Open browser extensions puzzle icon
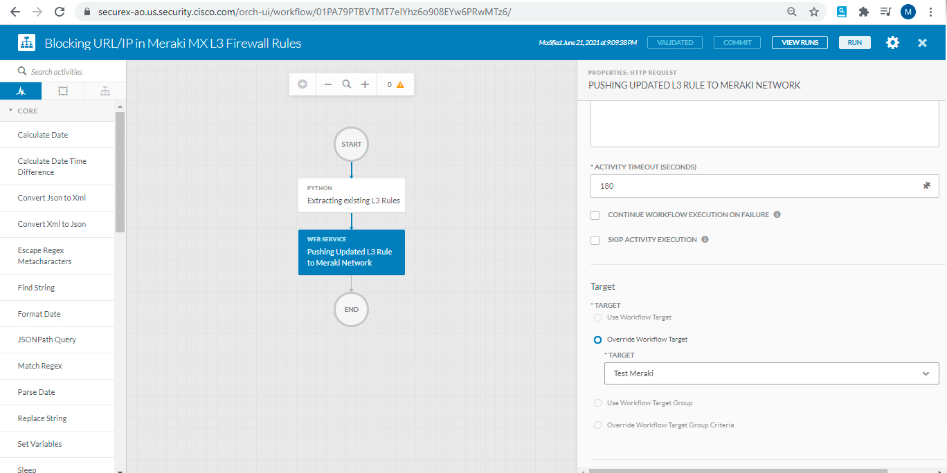Viewport: 947px width, 473px height. pyautogui.click(x=863, y=12)
